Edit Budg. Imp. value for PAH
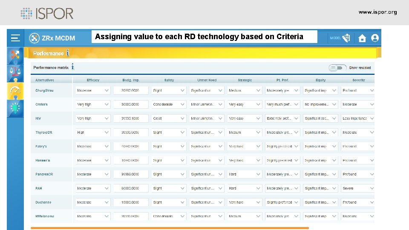409x230 pixels. point(131,188)
